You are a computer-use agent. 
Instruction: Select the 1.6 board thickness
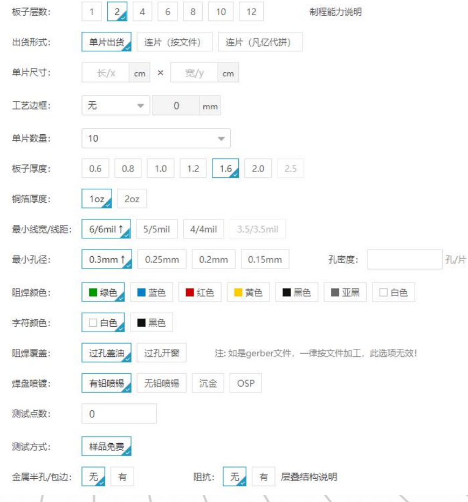[225, 168]
